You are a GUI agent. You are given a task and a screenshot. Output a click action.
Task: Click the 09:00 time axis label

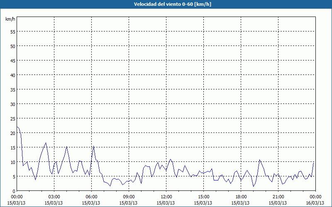click(x=129, y=197)
